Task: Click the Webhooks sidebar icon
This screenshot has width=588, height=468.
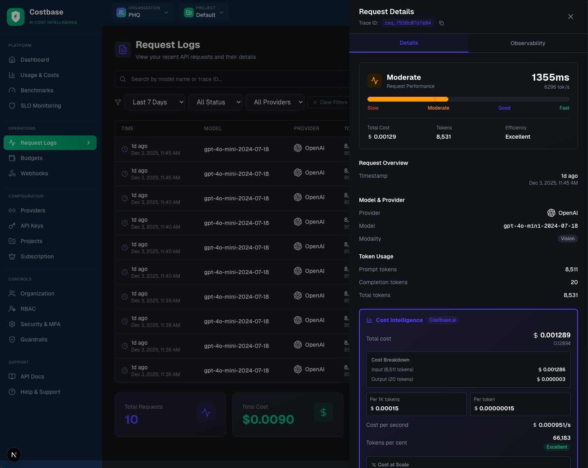Action: pyautogui.click(x=12, y=173)
